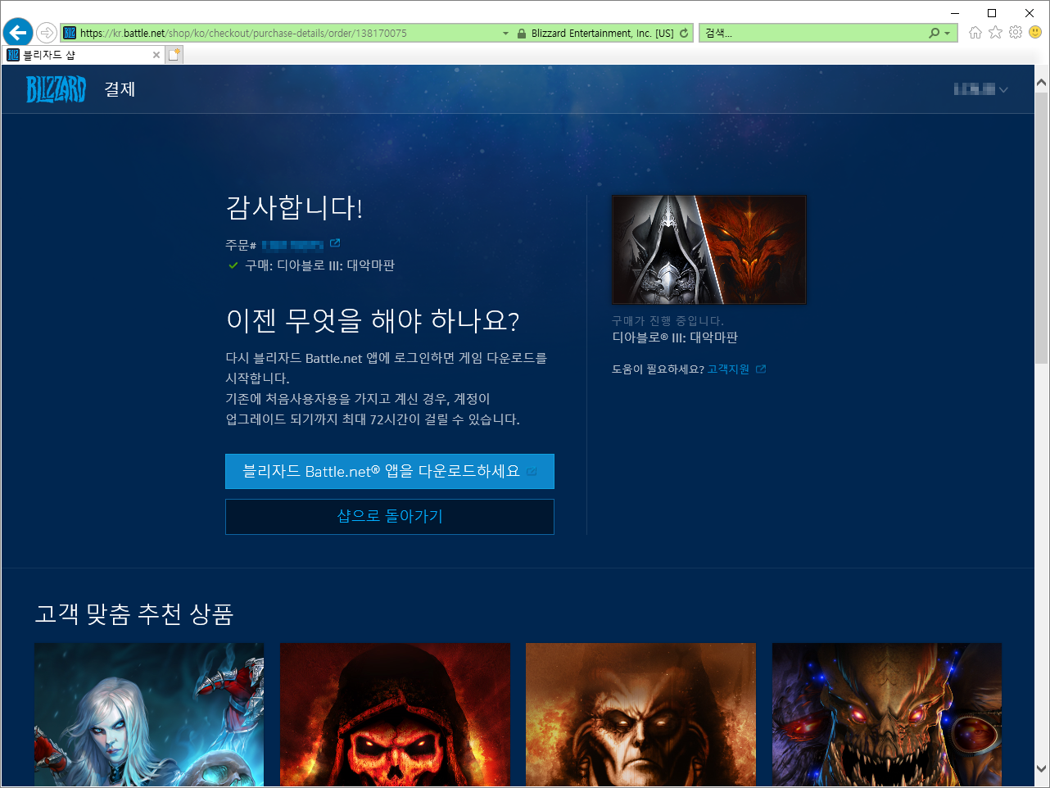Click the 검색... search input field

point(814,34)
